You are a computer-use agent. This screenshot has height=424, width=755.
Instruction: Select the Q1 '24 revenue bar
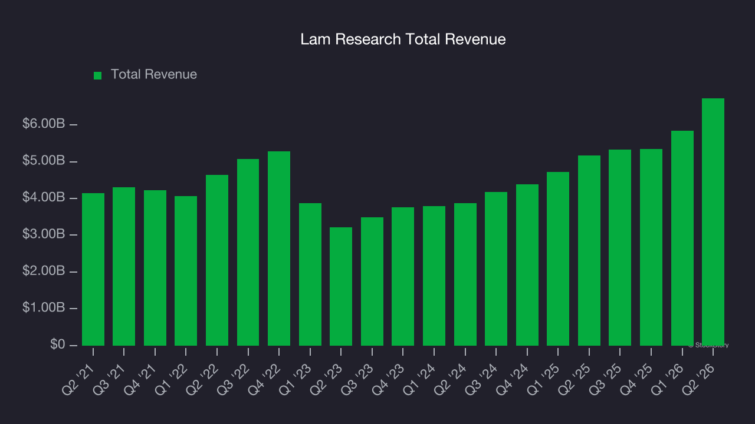434,276
